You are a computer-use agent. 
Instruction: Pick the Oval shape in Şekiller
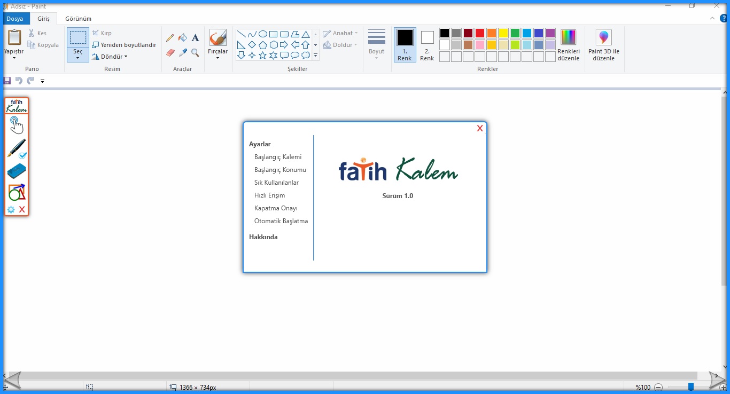coord(263,34)
